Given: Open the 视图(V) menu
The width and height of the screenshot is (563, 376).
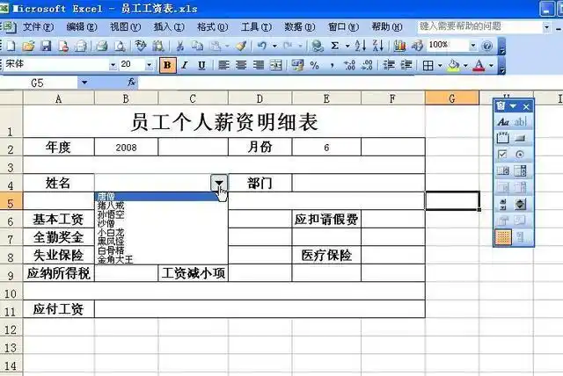Looking at the screenshot, I should [125, 27].
